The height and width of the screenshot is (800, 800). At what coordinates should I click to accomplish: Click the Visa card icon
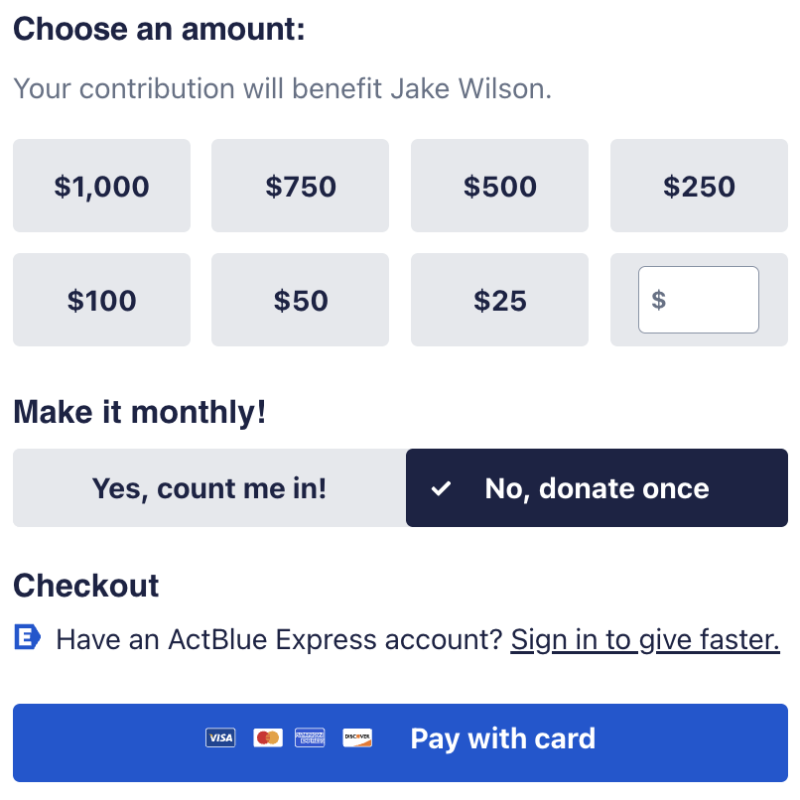click(220, 737)
